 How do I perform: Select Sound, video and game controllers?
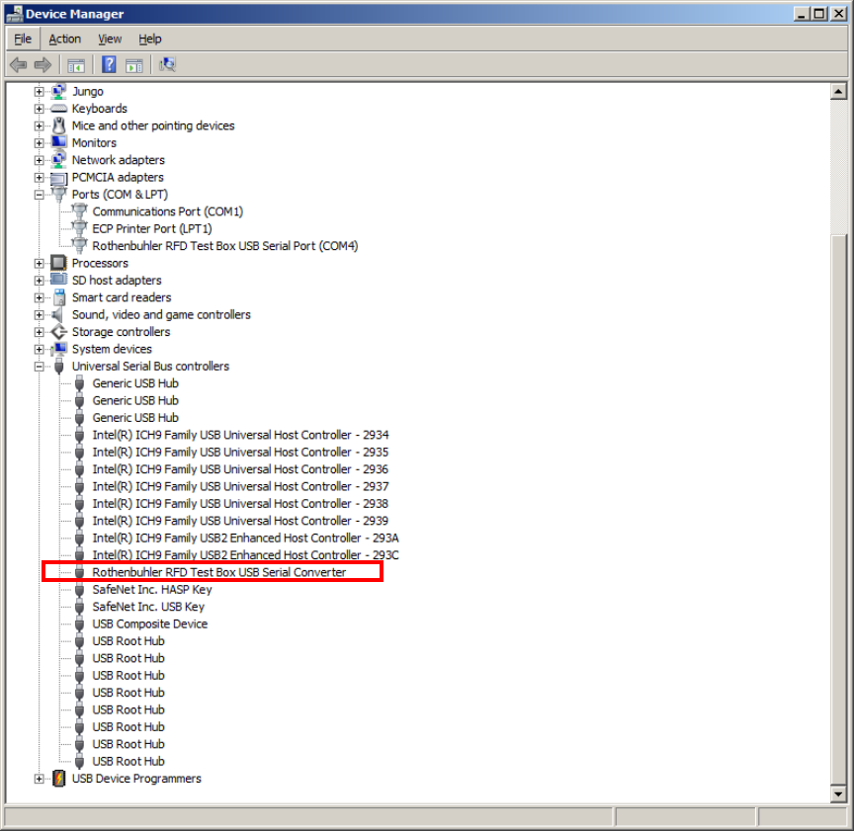coord(161,315)
